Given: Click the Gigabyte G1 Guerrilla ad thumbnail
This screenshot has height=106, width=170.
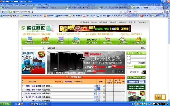Looking at the screenshot, I should coord(33,63).
